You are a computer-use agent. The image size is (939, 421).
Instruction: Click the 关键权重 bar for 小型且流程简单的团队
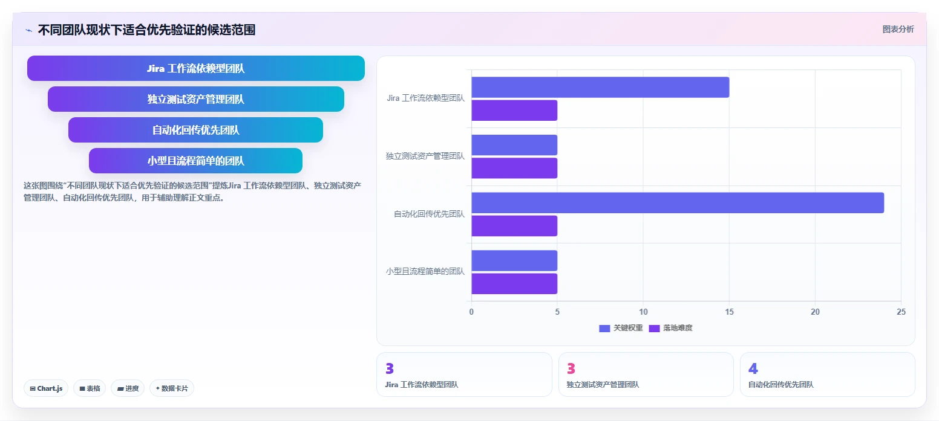click(x=514, y=260)
